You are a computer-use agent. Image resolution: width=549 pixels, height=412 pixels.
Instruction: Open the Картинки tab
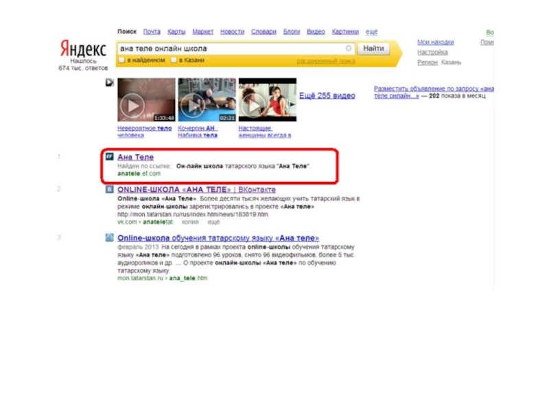pos(345,32)
